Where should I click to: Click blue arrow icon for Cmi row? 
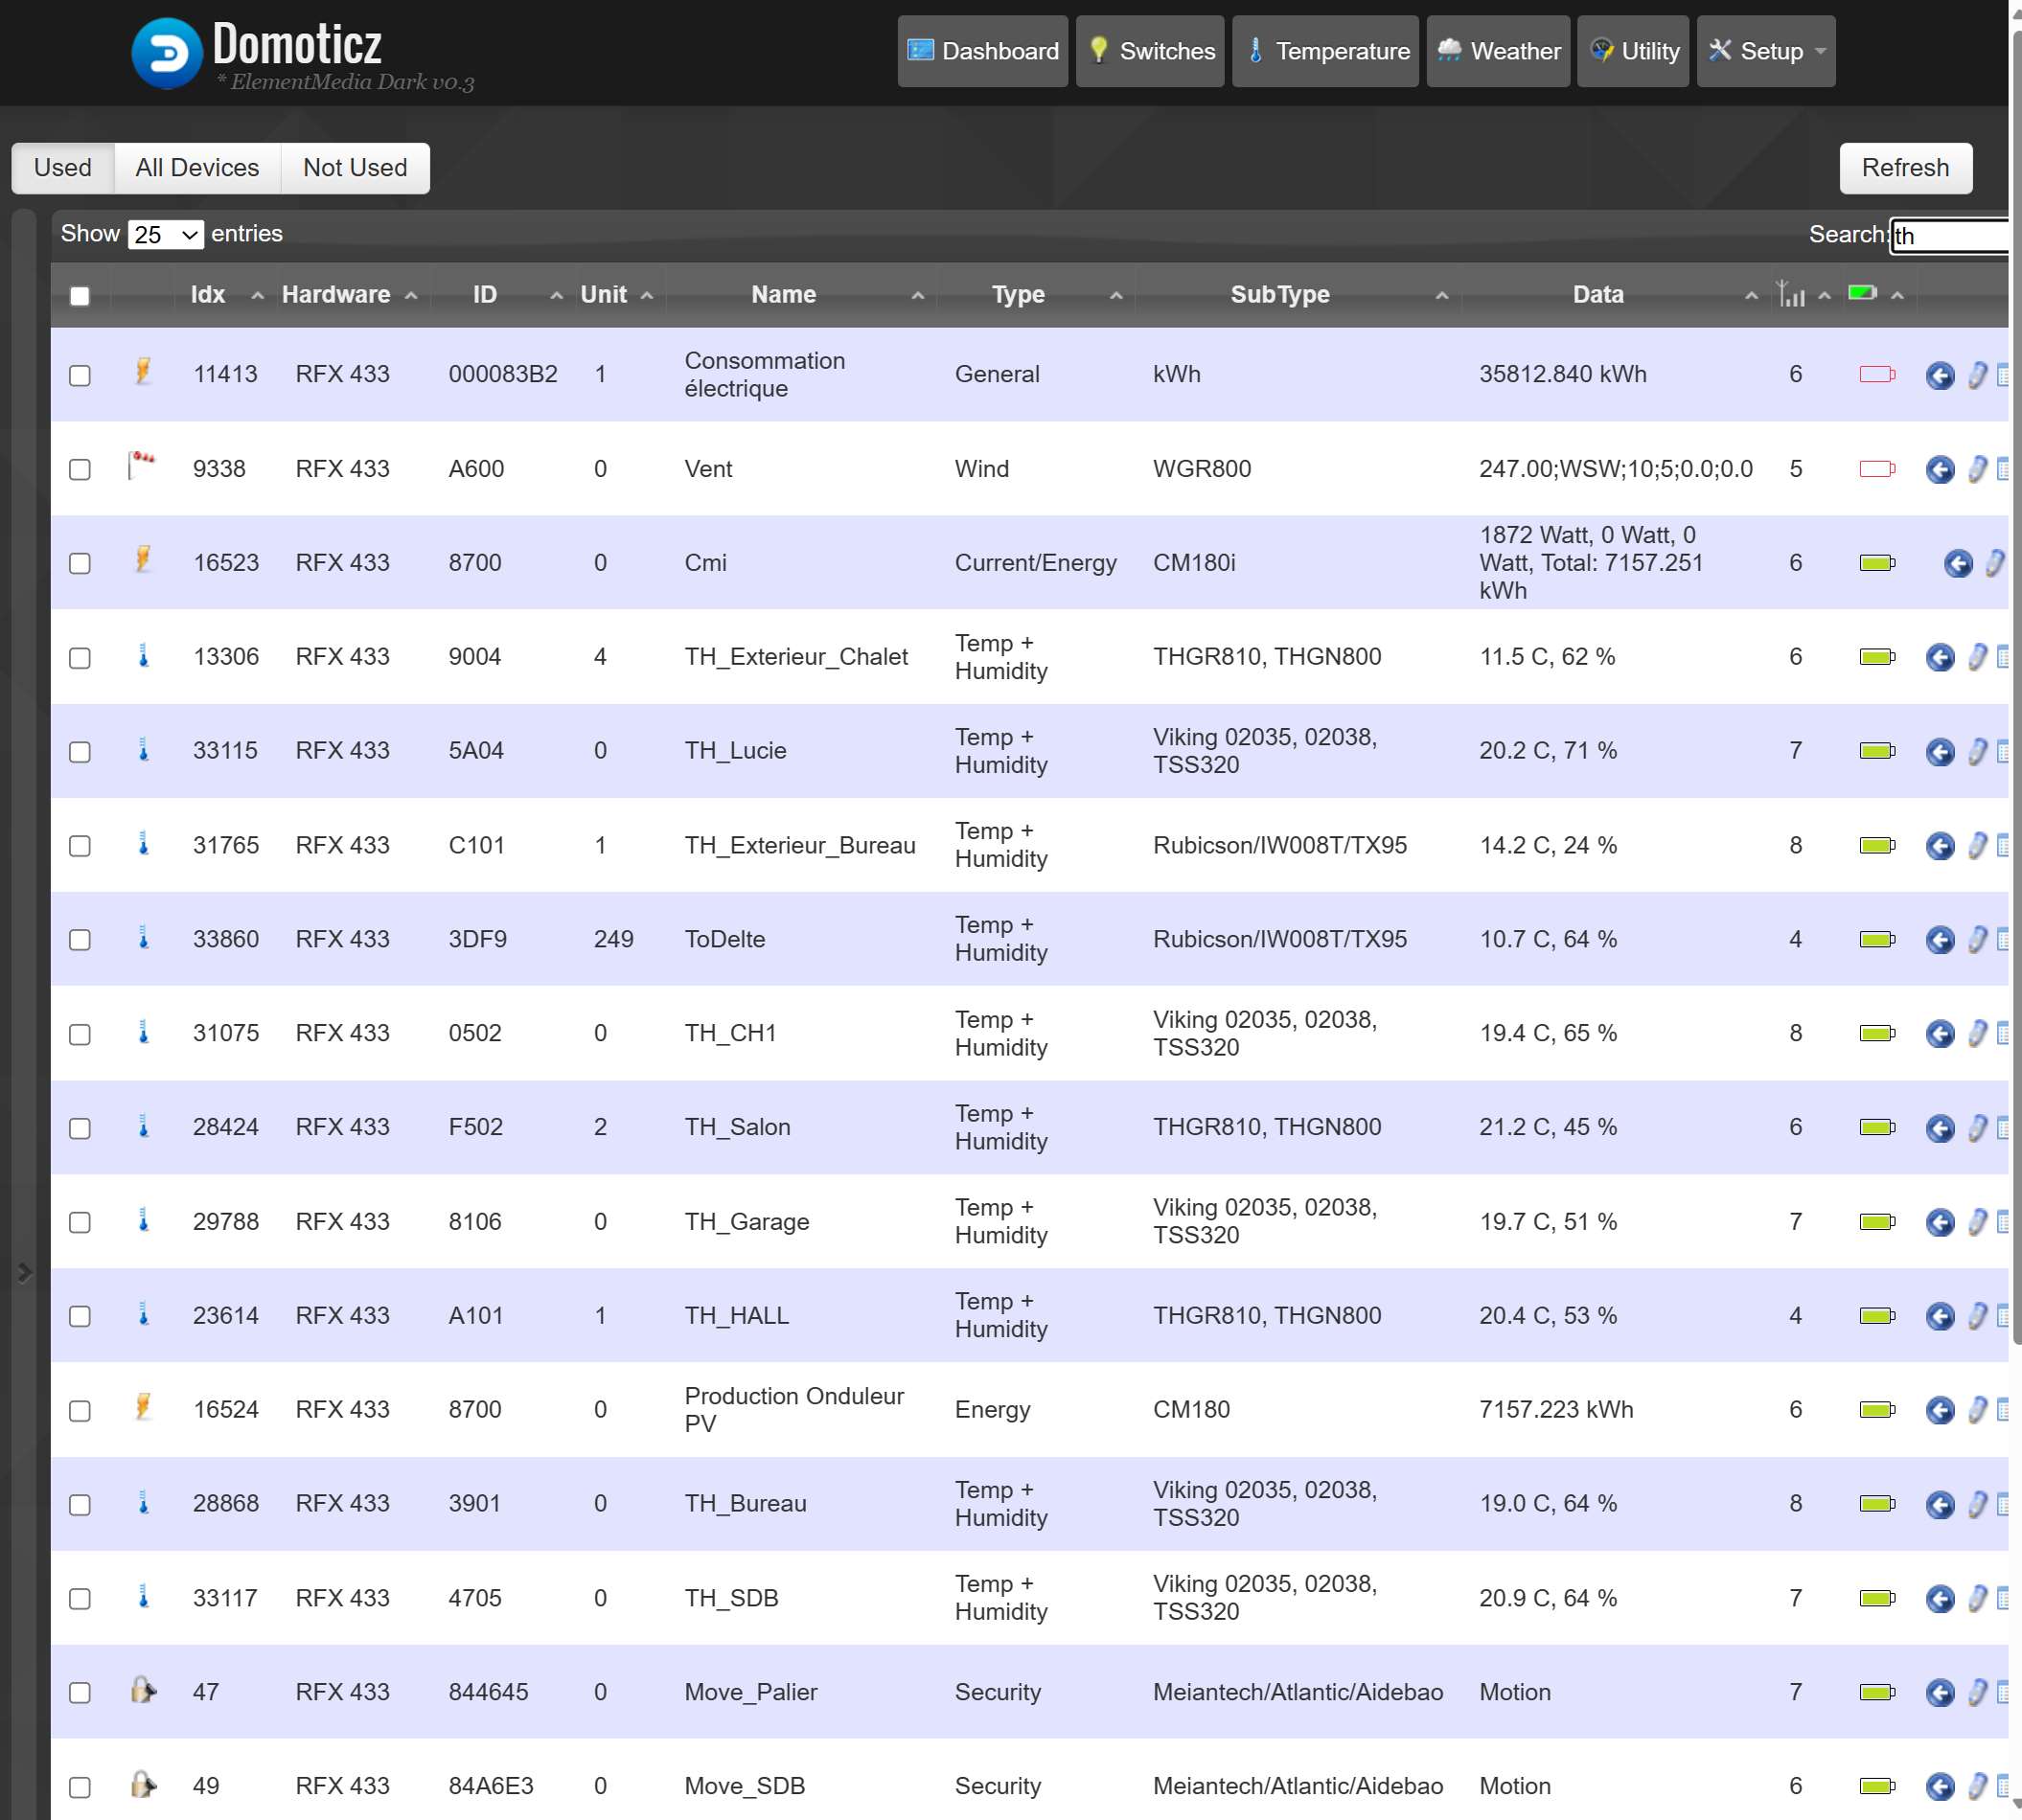tap(1958, 564)
